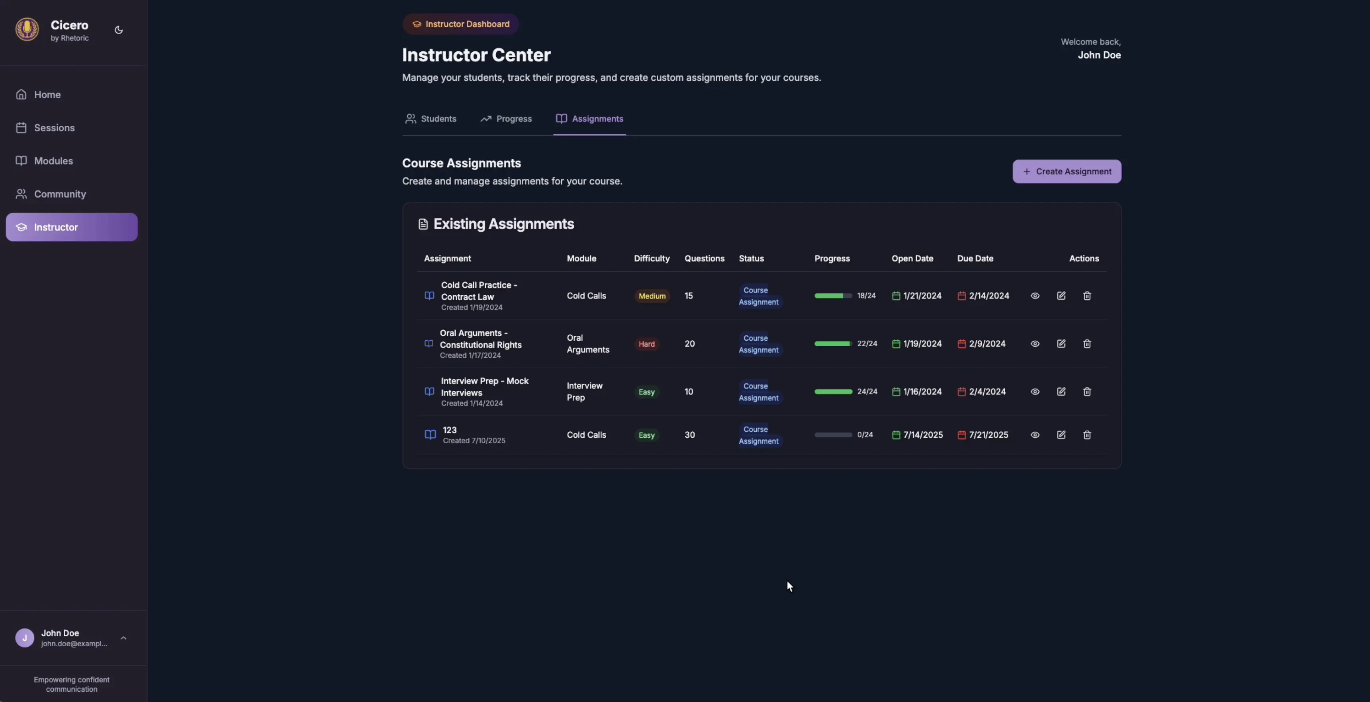Image resolution: width=1370 pixels, height=702 pixels.
Task: View the Interview Prep assignment details
Action: [x=1034, y=392]
